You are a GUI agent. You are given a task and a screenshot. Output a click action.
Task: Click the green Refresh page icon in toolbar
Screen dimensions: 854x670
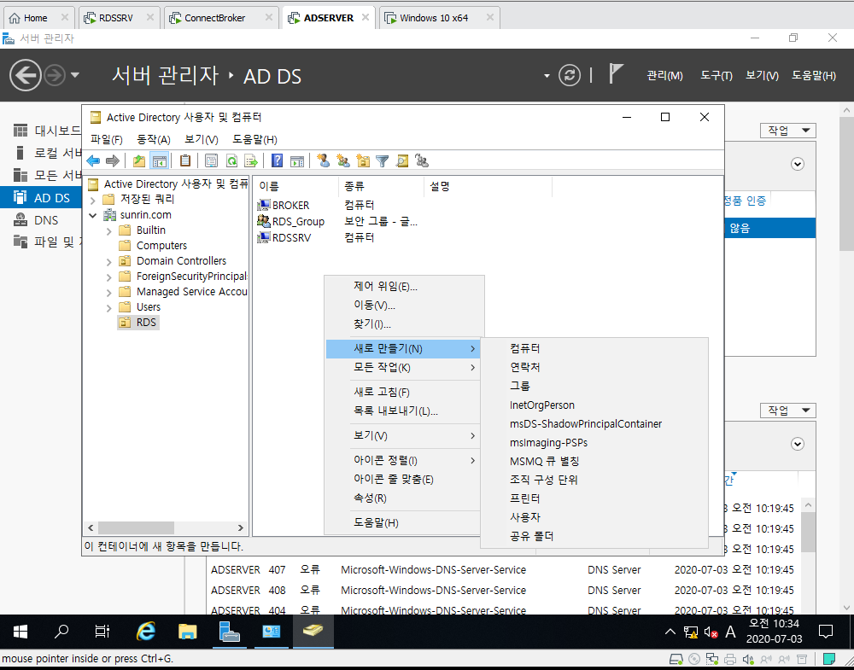coord(231,161)
